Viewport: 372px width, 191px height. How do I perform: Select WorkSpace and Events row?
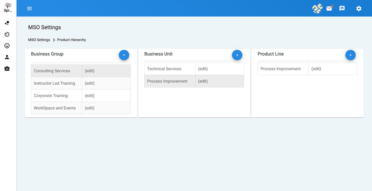point(81,108)
